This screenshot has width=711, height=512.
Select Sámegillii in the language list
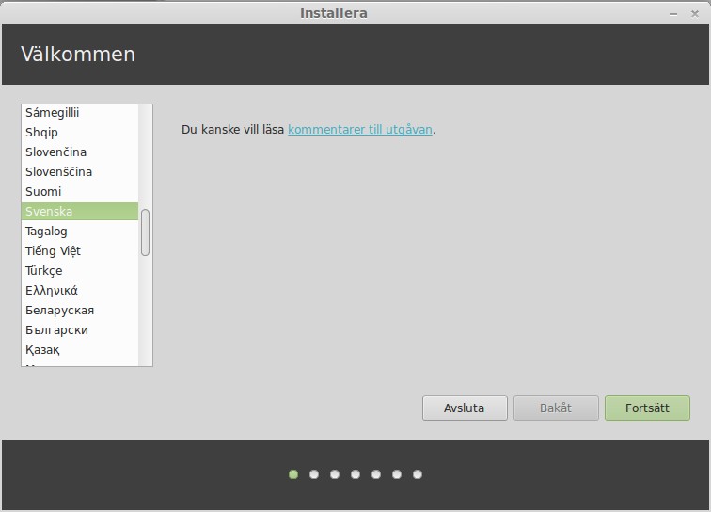click(80, 113)
